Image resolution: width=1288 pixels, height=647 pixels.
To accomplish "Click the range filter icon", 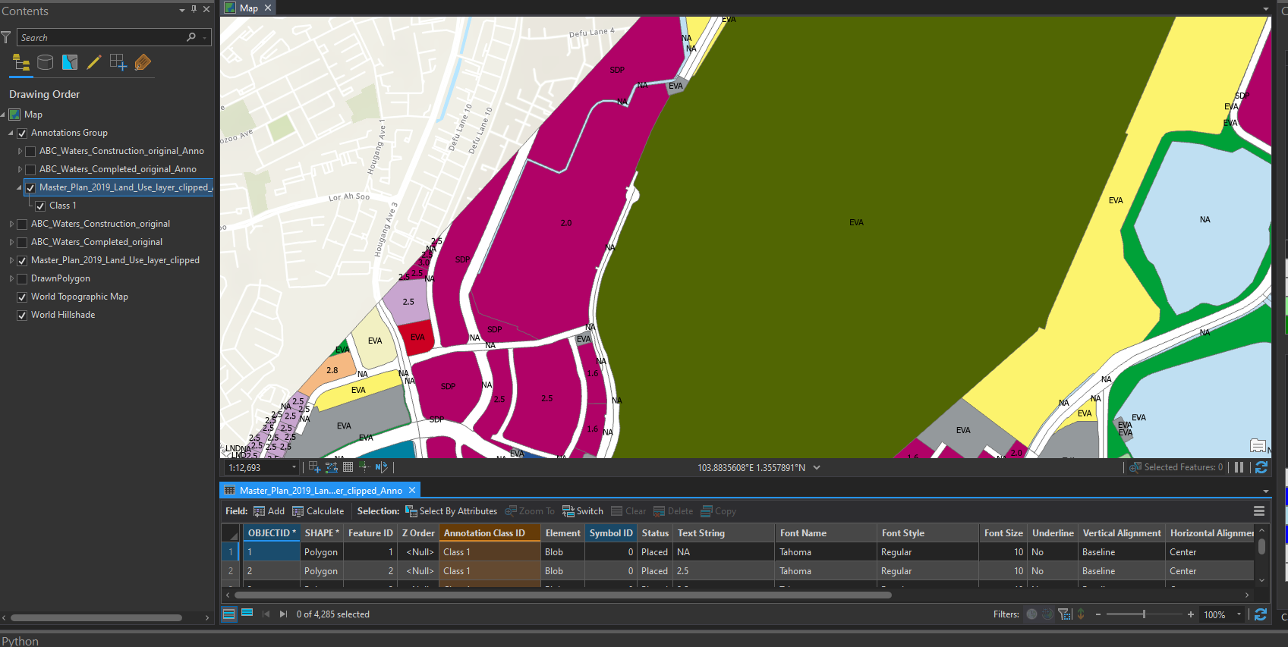I will click(x=1047, y=614).
